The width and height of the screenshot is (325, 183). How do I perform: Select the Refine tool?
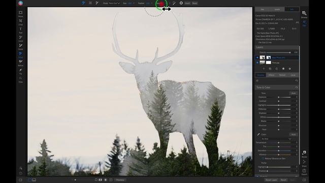pyautogui.click(x=20, y=63)
